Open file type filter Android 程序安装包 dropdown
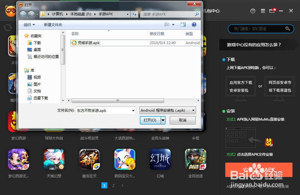 [x=168, y=110]
